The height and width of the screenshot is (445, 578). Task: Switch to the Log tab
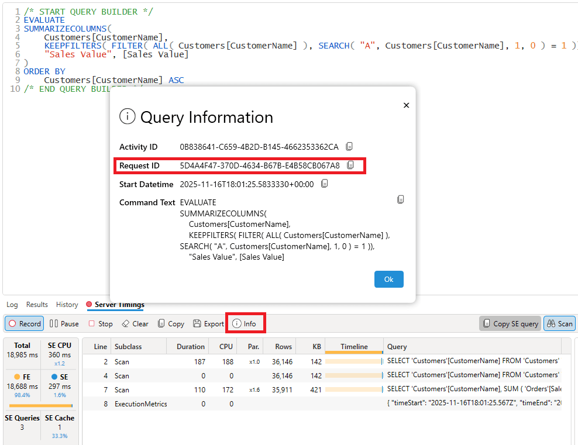pos(12,305)
